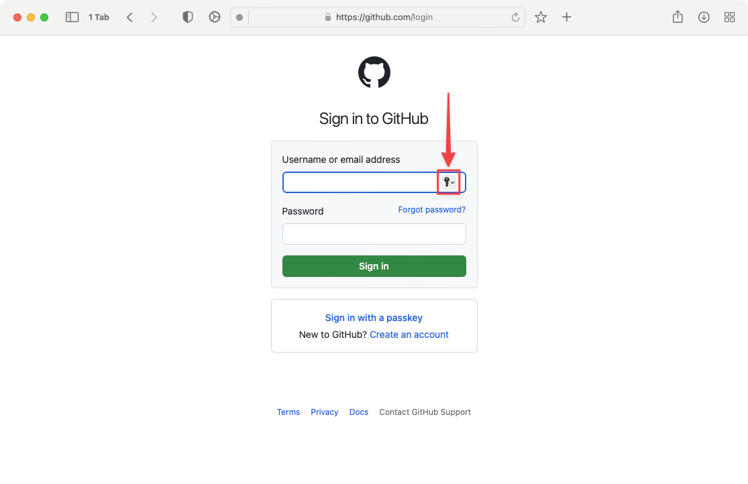Open the Downloads icon
This screenshot has width=748, height=484.
[x=703, y=17]
